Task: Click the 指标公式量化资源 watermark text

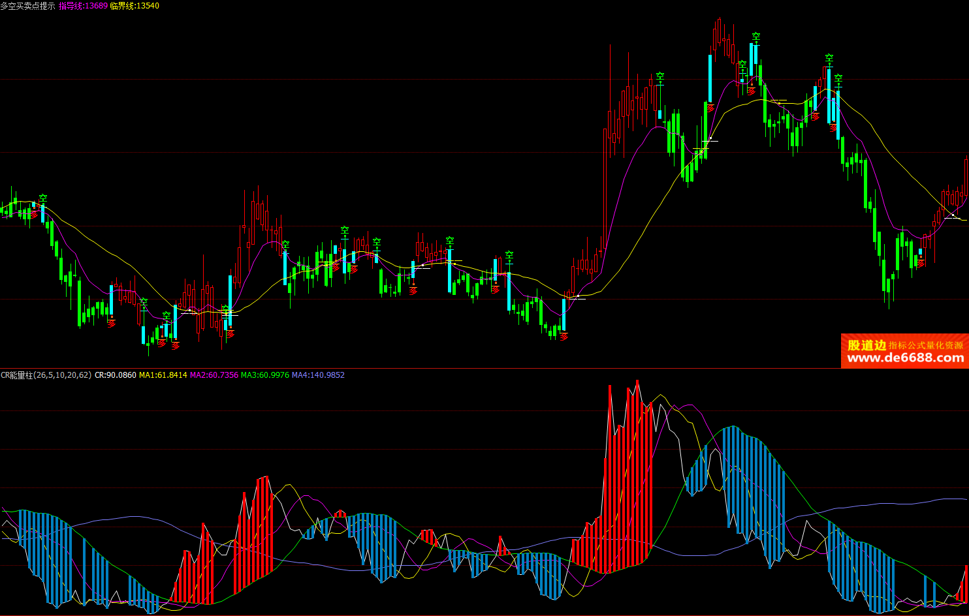Action: [926, 345]
